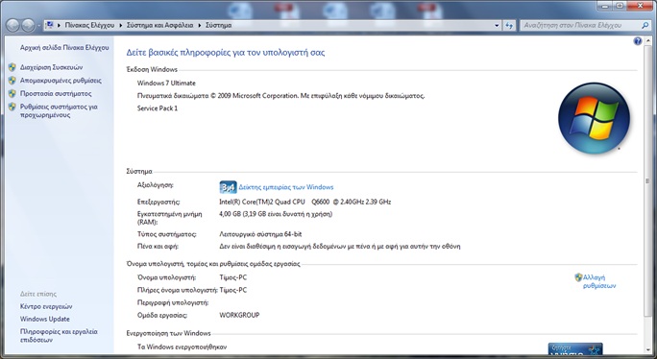657x359 pixels.
Task: Click the Forward navigation arrow button
Action: click(28, 26)
